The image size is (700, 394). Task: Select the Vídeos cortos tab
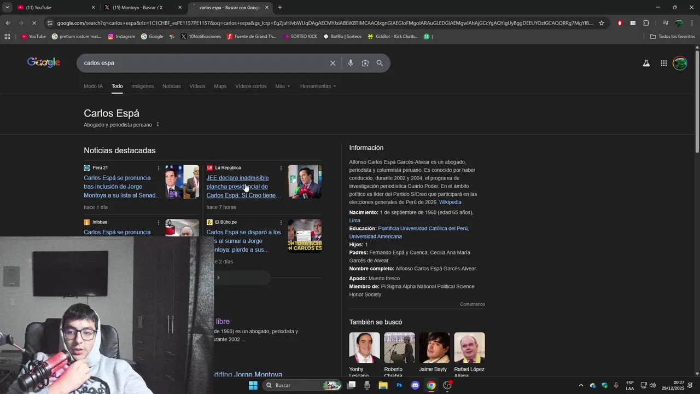(x=250, y=86)
